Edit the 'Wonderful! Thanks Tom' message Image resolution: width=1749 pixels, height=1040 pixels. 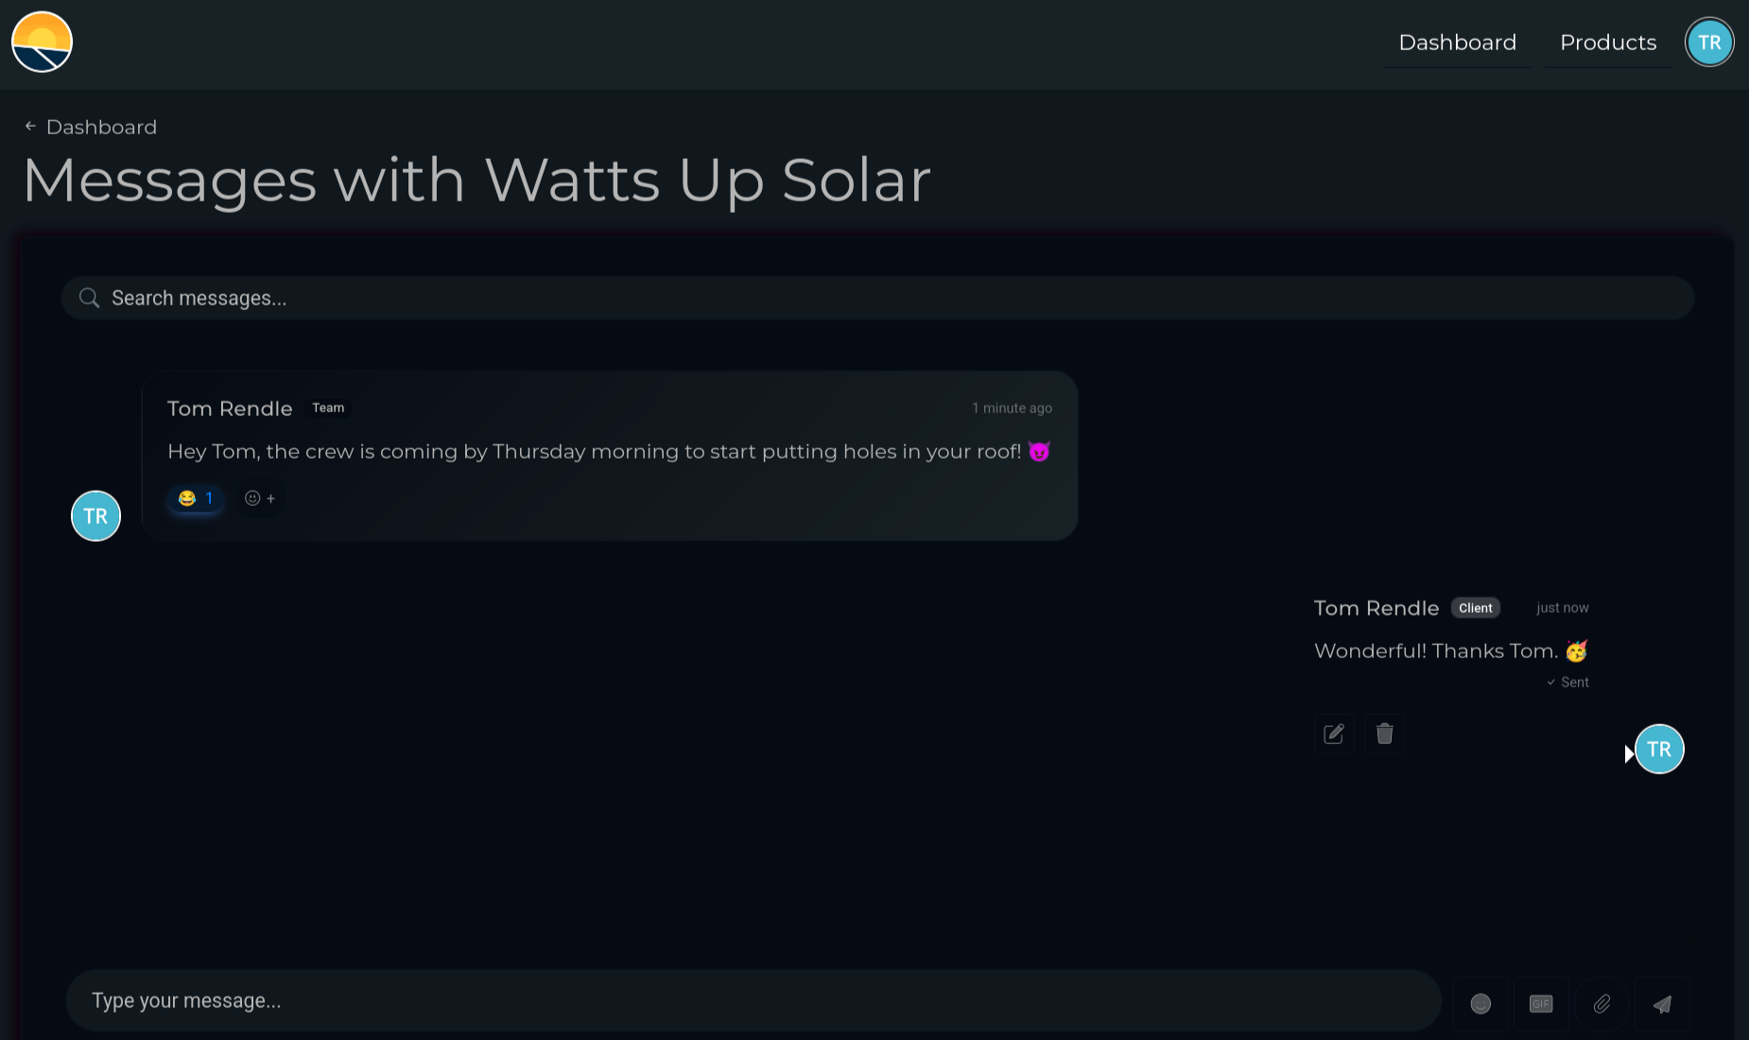[1333, 734]
